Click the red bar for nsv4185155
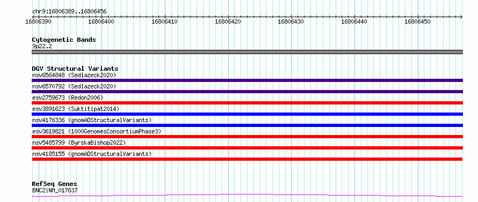This screenshot has height=202, width=478. pyautogui.click(x=247, y=159)
